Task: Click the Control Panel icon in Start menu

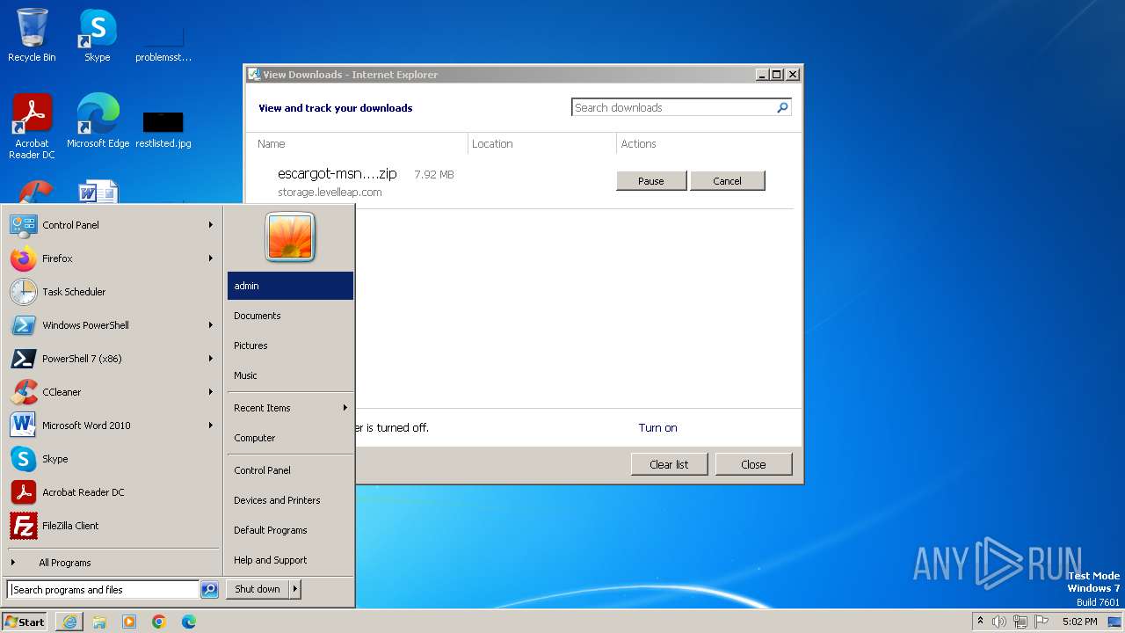Action: (23, 225)
